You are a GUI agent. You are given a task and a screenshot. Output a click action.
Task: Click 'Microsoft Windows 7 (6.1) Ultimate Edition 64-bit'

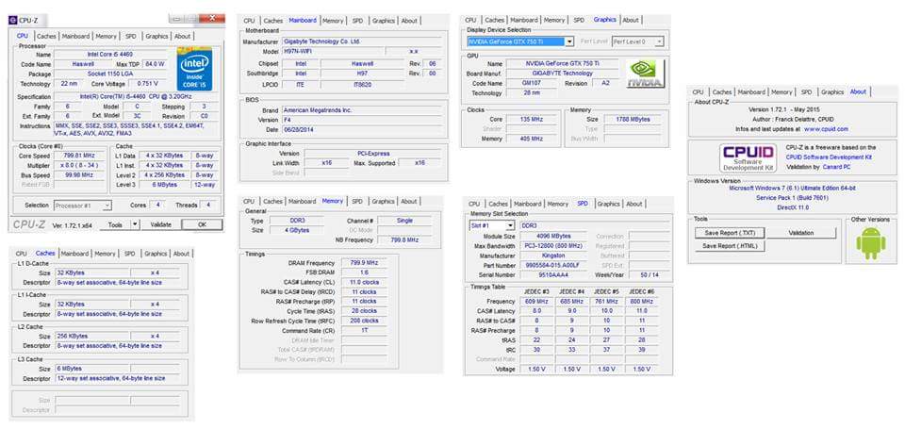coord(792,189)
